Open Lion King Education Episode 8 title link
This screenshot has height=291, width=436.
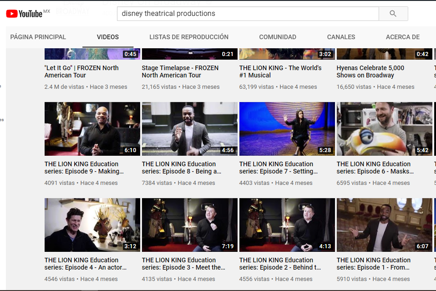click(182, 168)
